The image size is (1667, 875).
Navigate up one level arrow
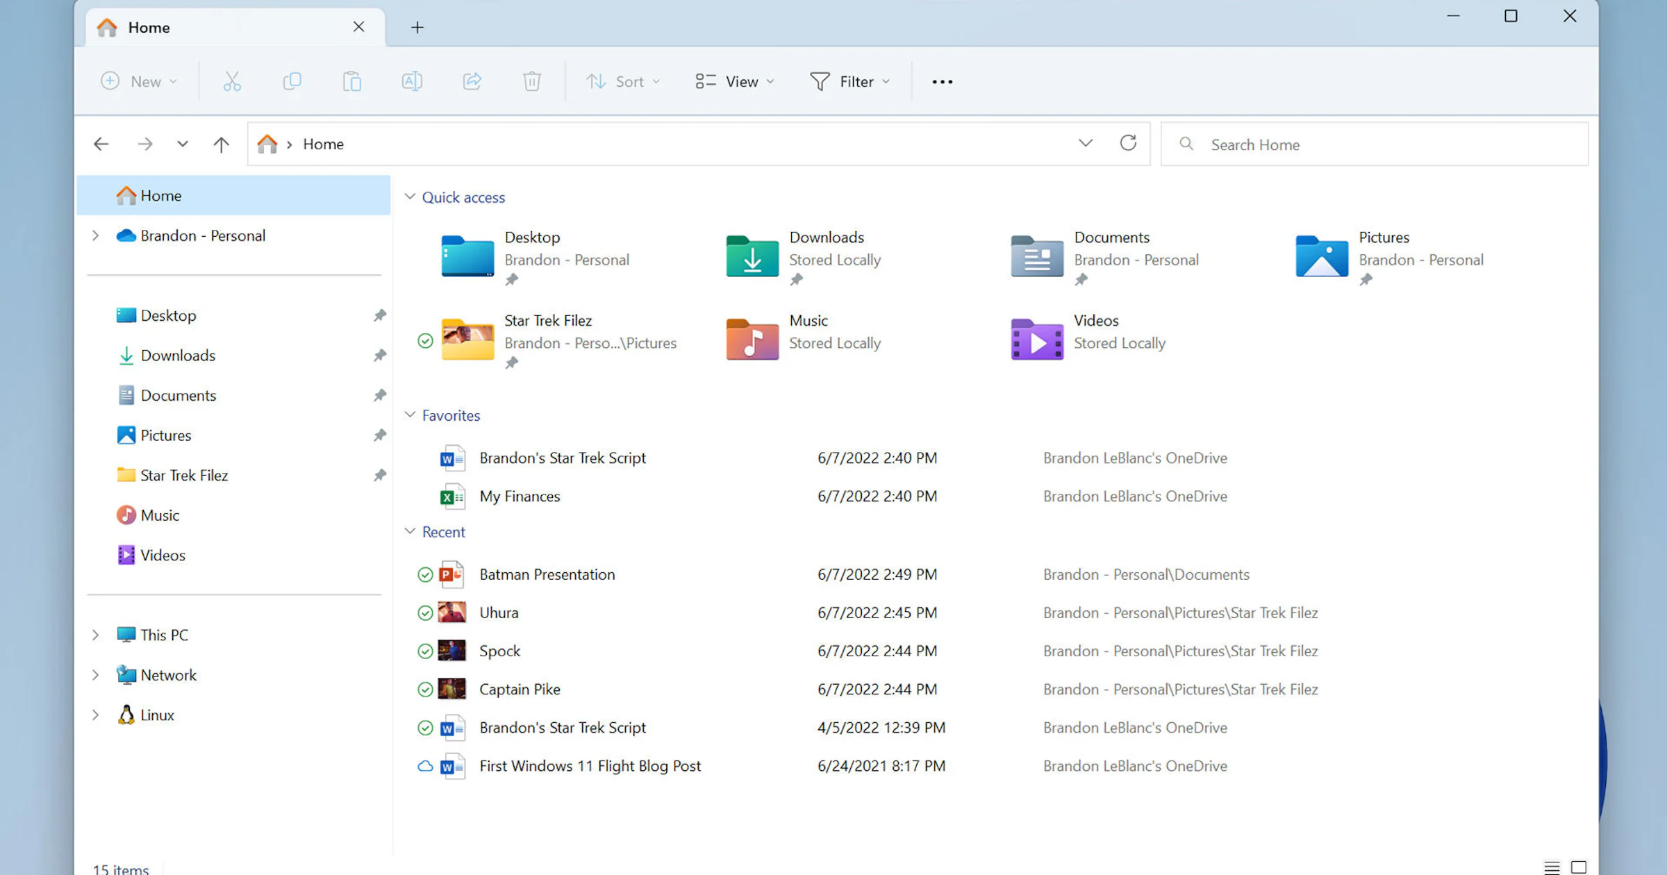221,144
